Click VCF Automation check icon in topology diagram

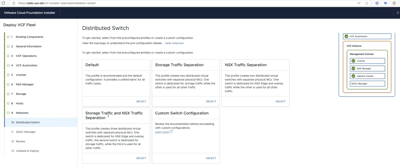click(346, 36)
